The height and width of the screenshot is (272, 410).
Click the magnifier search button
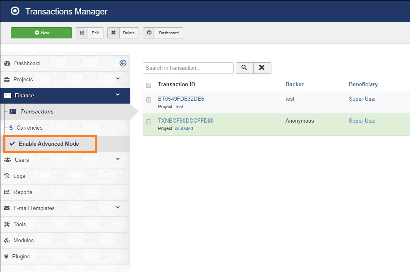pyautogui.click(x=245, y=68)
